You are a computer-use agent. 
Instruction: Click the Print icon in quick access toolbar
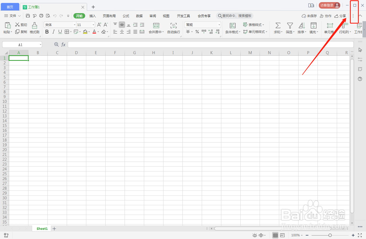pyautogui.click(x=41, y=16)
